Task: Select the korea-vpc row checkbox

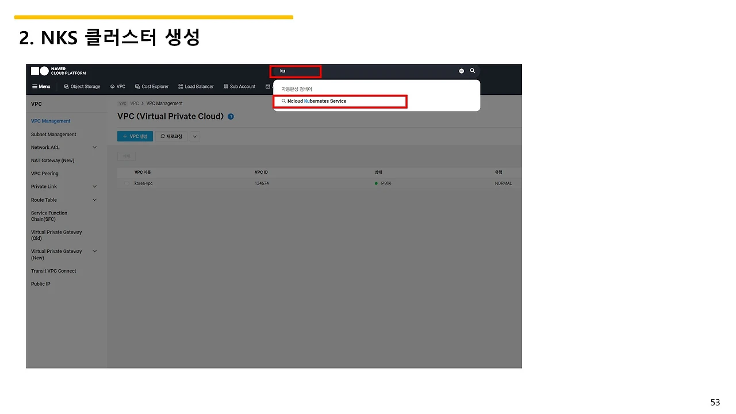Action: pyautogui.click(x=126, y=183)
